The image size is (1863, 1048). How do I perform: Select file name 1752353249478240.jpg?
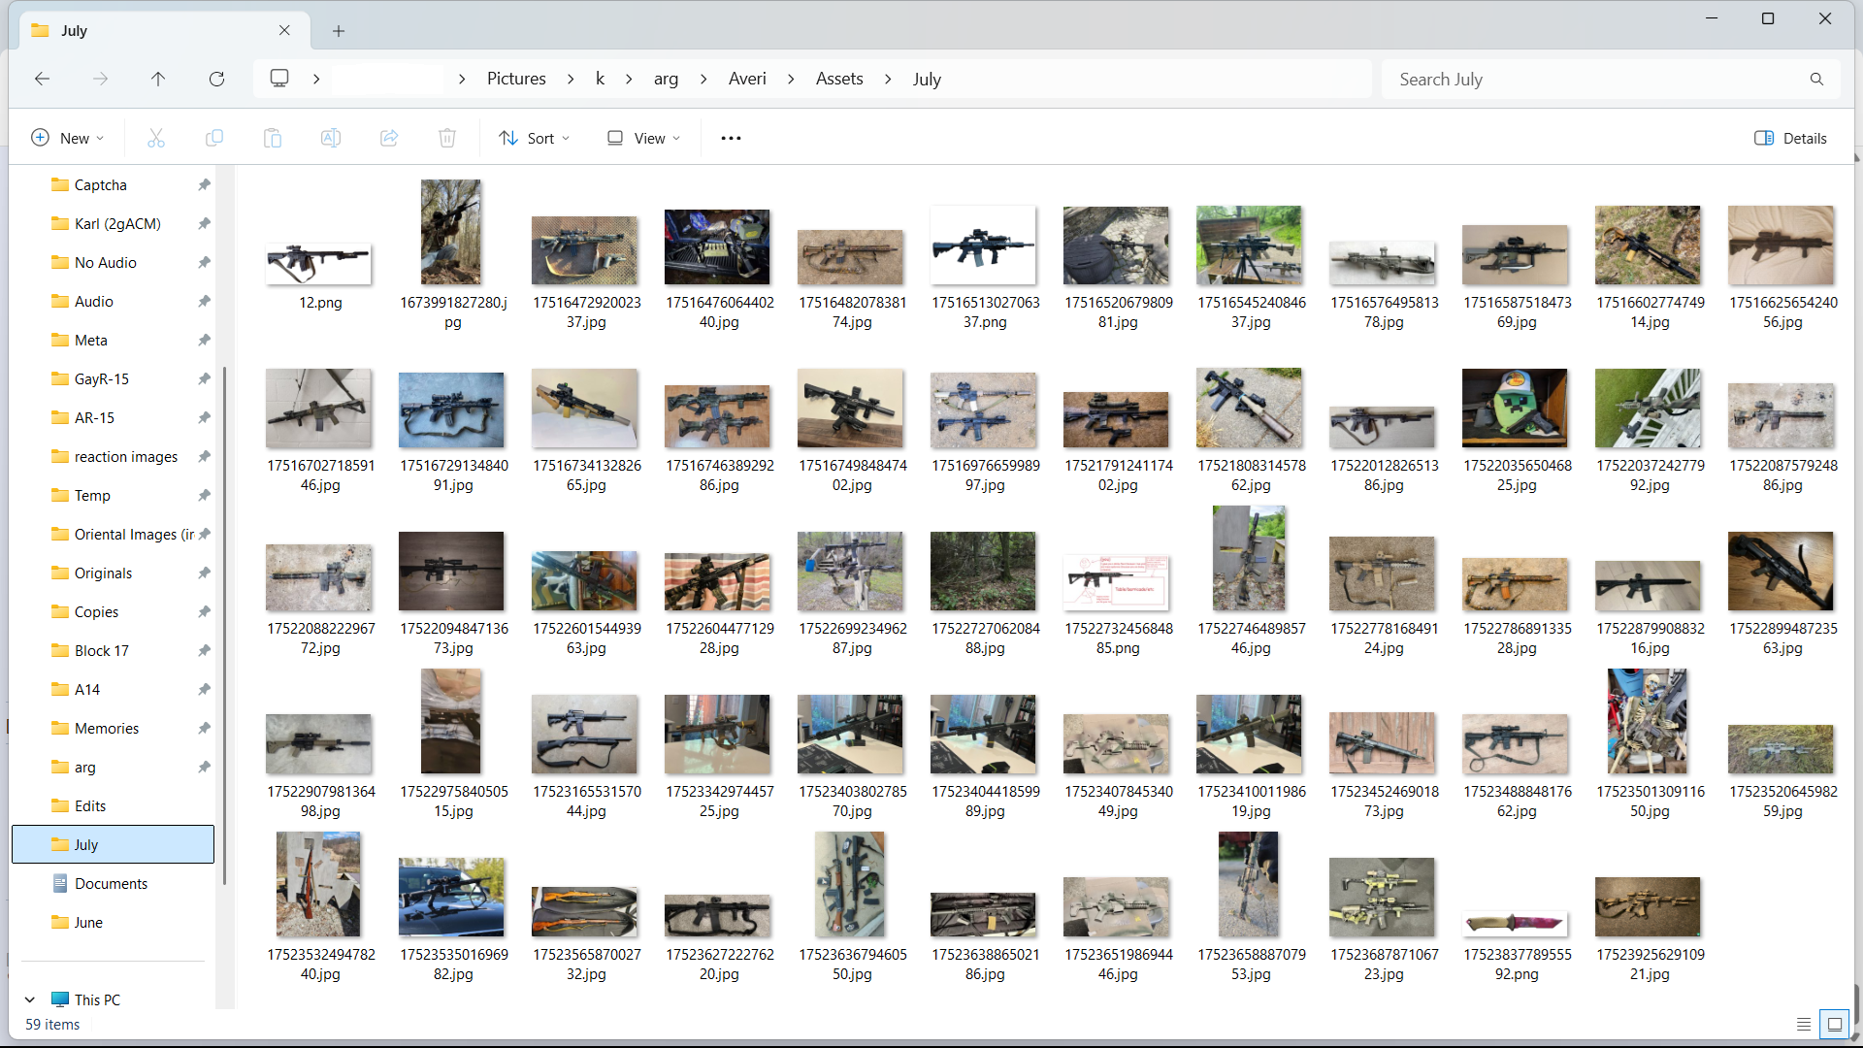pos(321,964)
